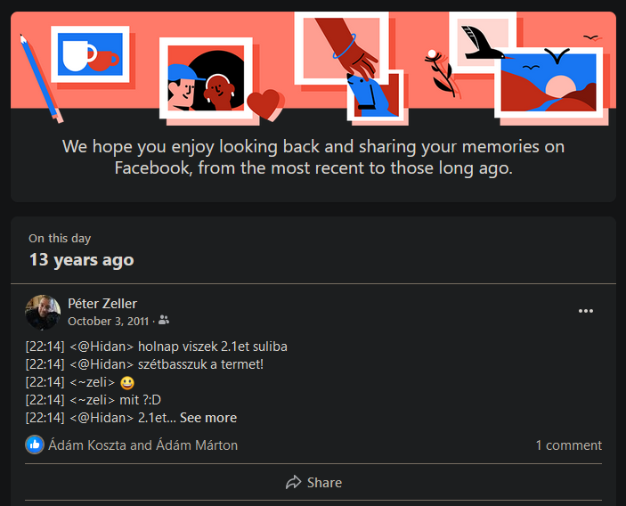
Task: Click the 13 years ago heading
Action: coord(81,260)
